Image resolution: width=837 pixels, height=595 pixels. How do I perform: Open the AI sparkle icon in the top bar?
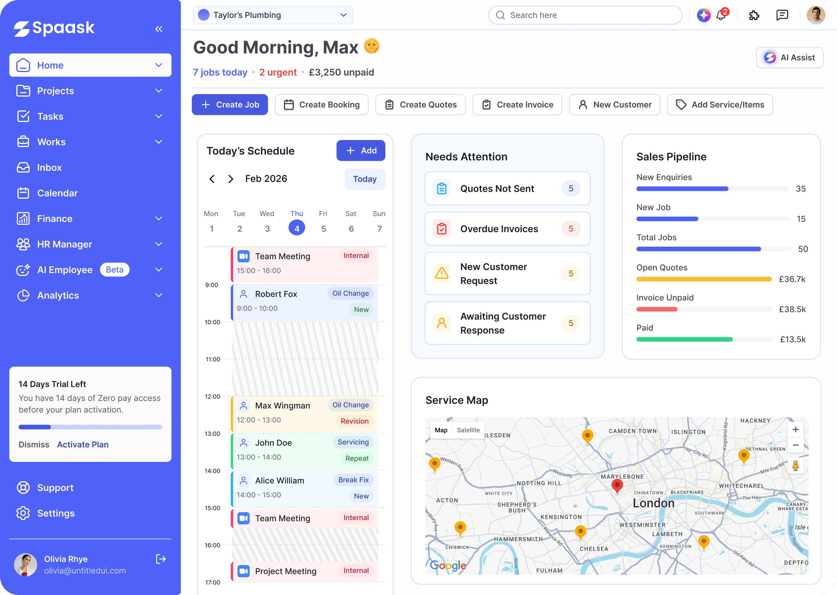click(x=703, y=15)
